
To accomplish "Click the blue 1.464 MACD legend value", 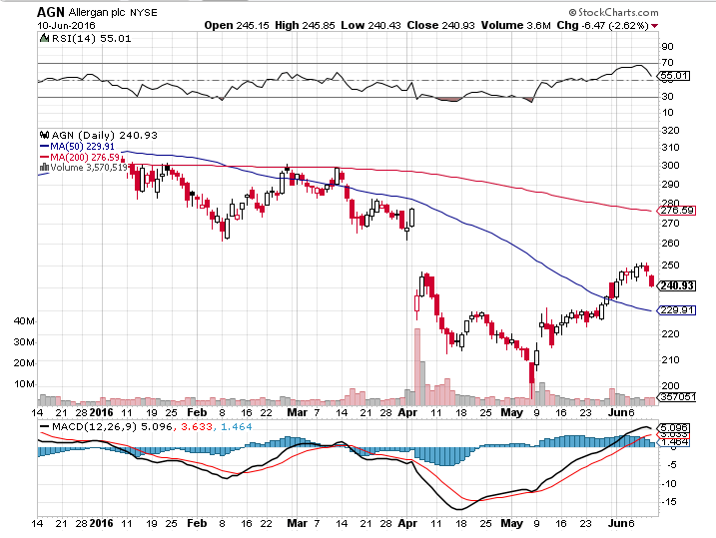I will click(236, 427).
